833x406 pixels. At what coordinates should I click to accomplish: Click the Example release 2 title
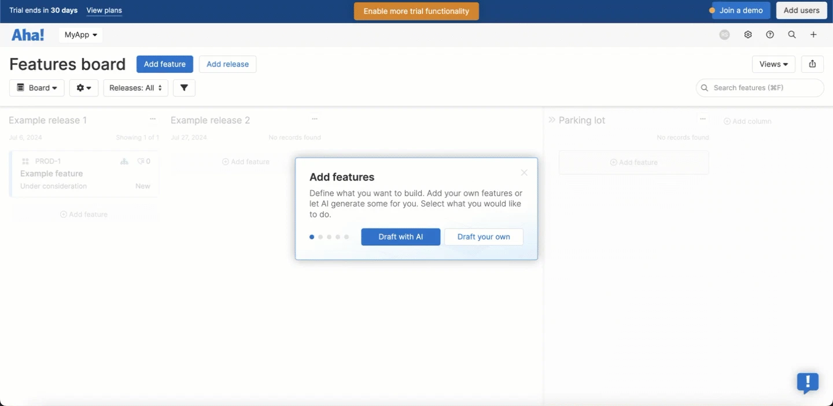tap(211, 120)
